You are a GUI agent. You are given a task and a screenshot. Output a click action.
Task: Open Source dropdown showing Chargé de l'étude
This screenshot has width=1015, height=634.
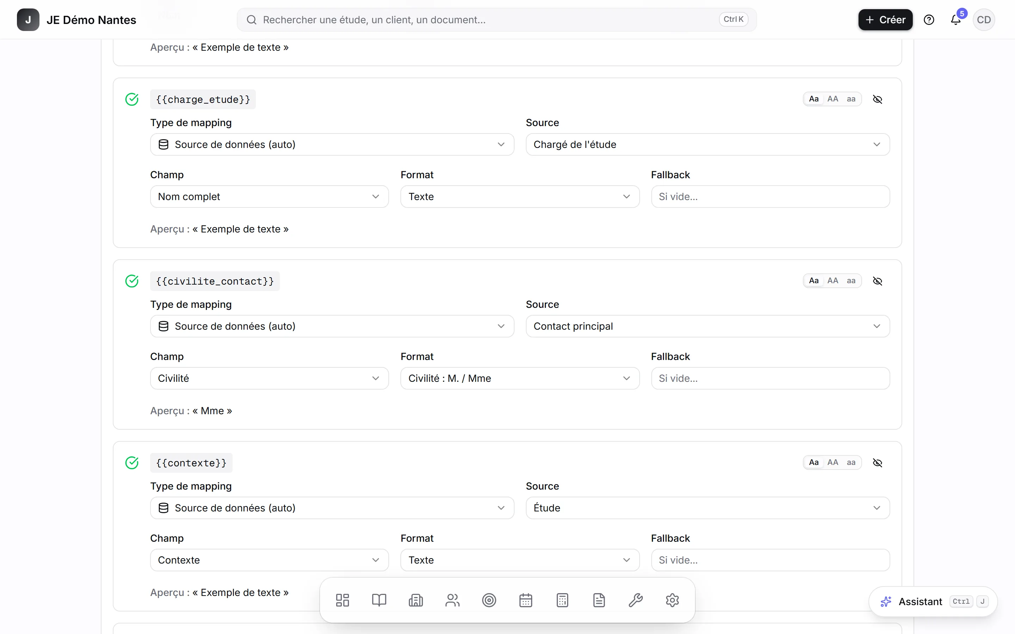[708, 145]
